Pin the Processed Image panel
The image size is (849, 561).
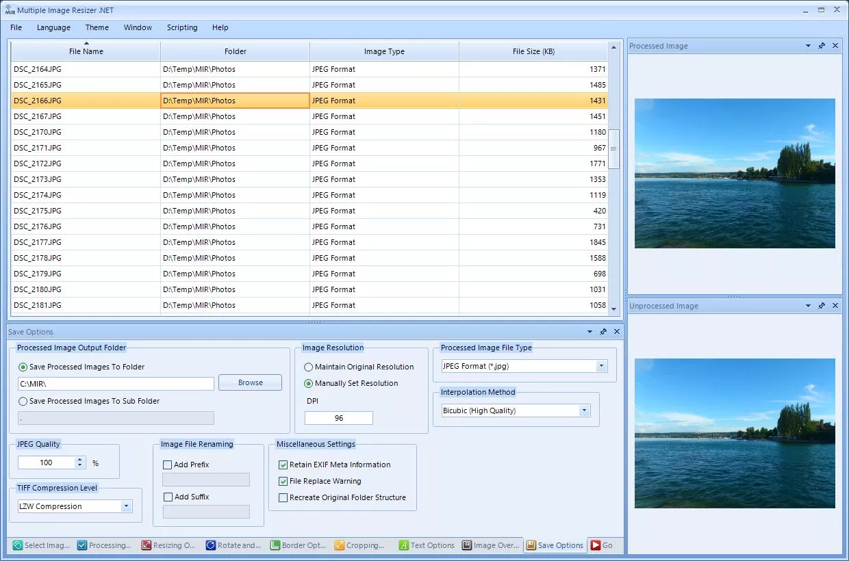pyautogui.click(x=821, y=46)
